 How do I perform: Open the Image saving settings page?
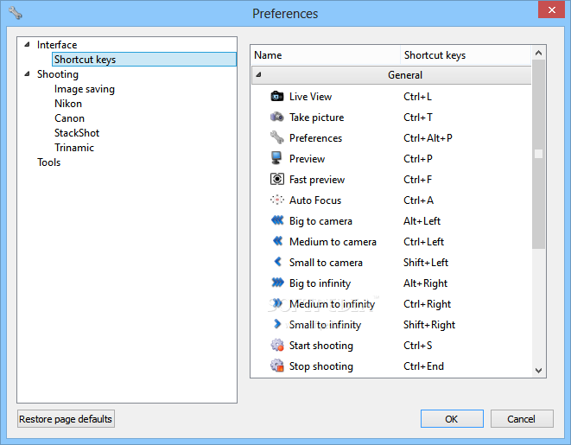point(85,89)
